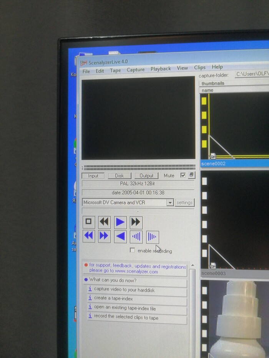The width and height of the screenshot is (269, 358).
Task: Select the white bottle clip thumbnail
Action: point(235,319)
